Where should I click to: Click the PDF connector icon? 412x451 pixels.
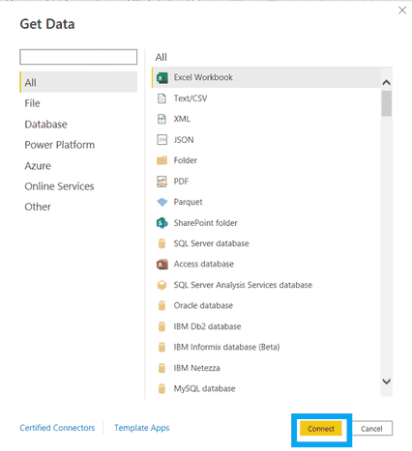(162, 182)
